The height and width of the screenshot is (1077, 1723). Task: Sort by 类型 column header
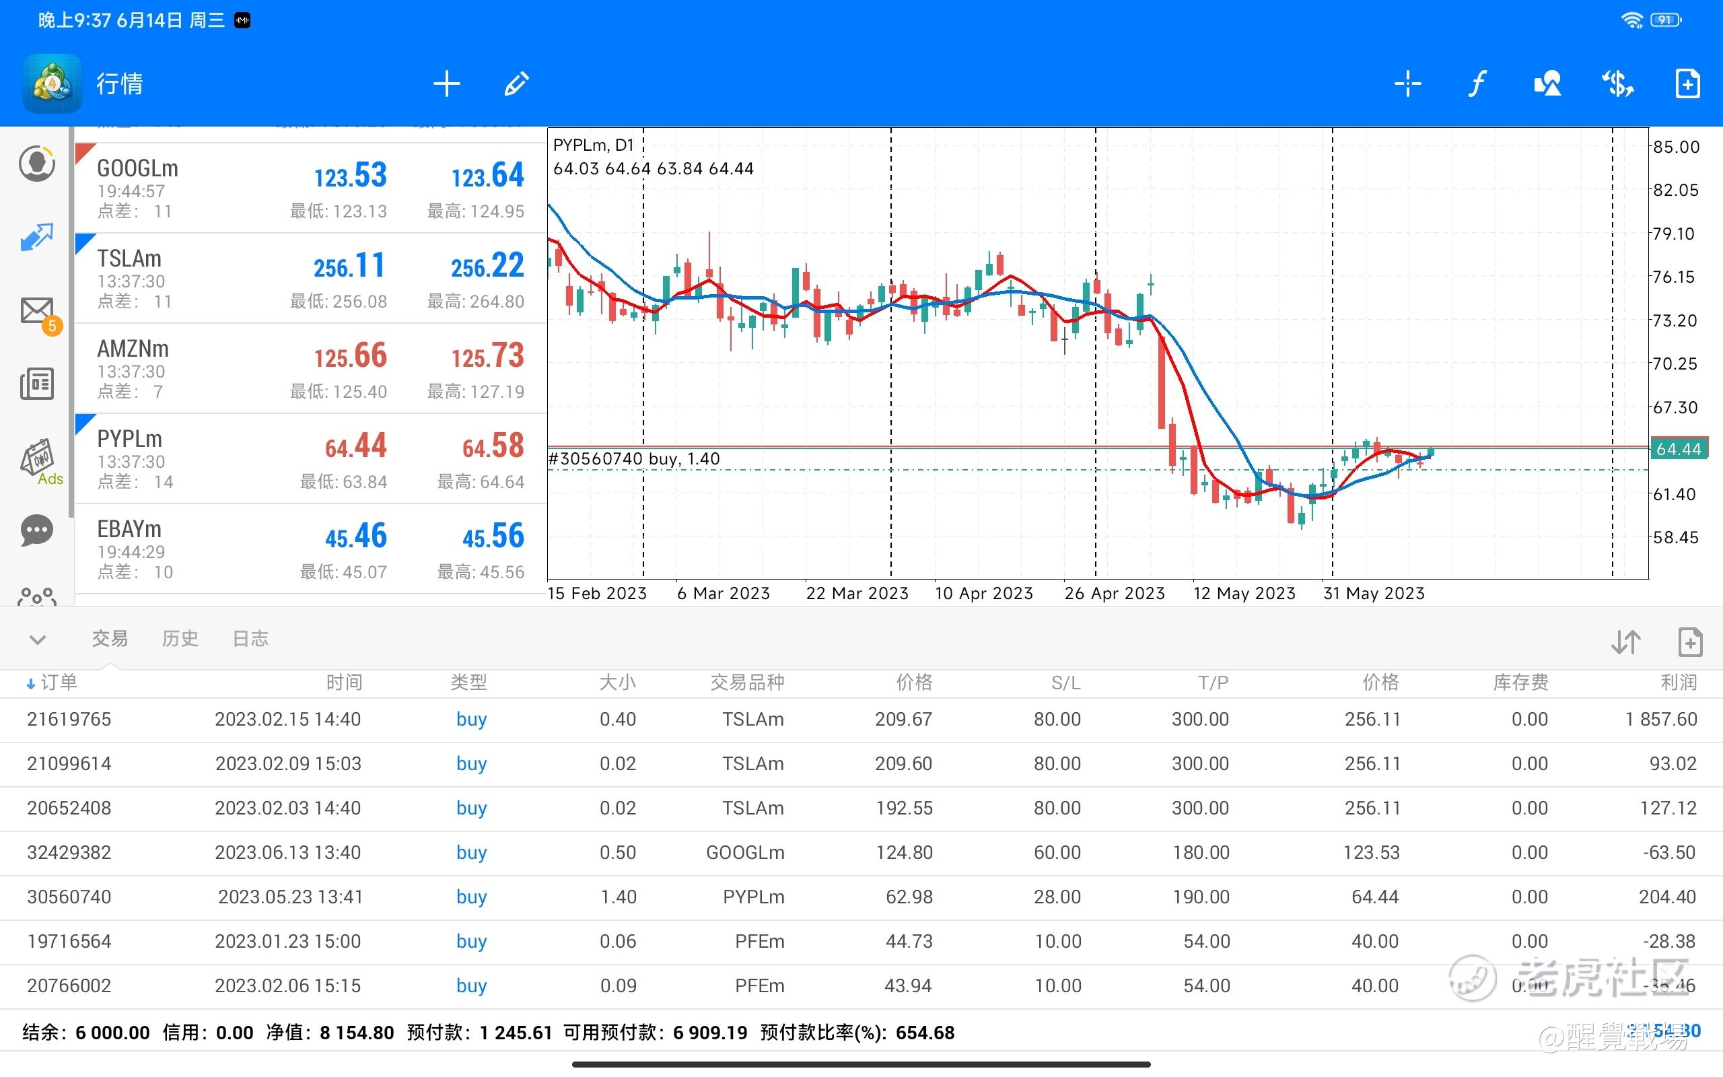pos(469,683)
